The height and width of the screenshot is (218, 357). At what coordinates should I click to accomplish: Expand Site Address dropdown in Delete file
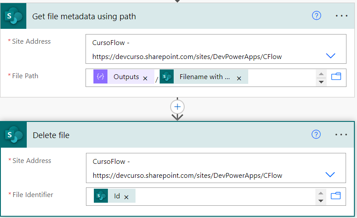(330, 174)
